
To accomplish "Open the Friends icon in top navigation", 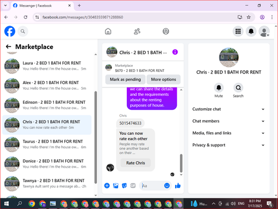I will click(137, 31).
